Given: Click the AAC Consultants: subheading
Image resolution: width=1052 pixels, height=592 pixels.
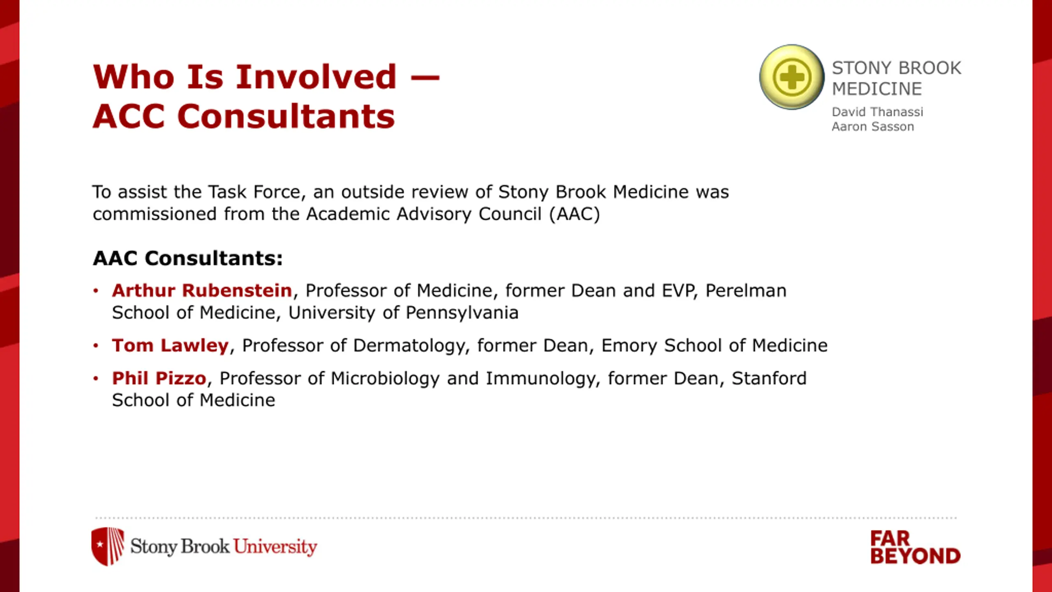Looking at the screenshot, I should click(x=188, y=258).
